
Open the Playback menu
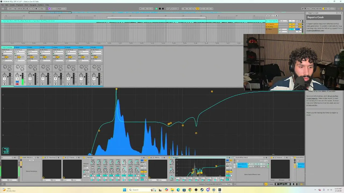[19, 5]
